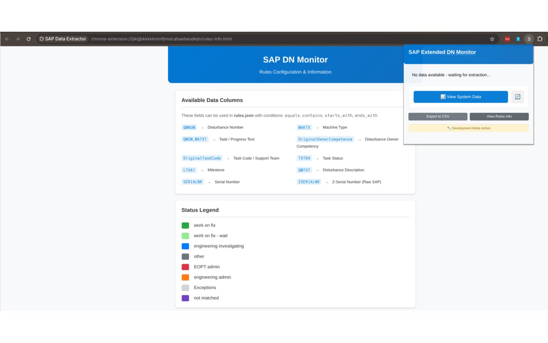
Task: Click the MAKTX column code tag
Action: click(x=304, y=127)
